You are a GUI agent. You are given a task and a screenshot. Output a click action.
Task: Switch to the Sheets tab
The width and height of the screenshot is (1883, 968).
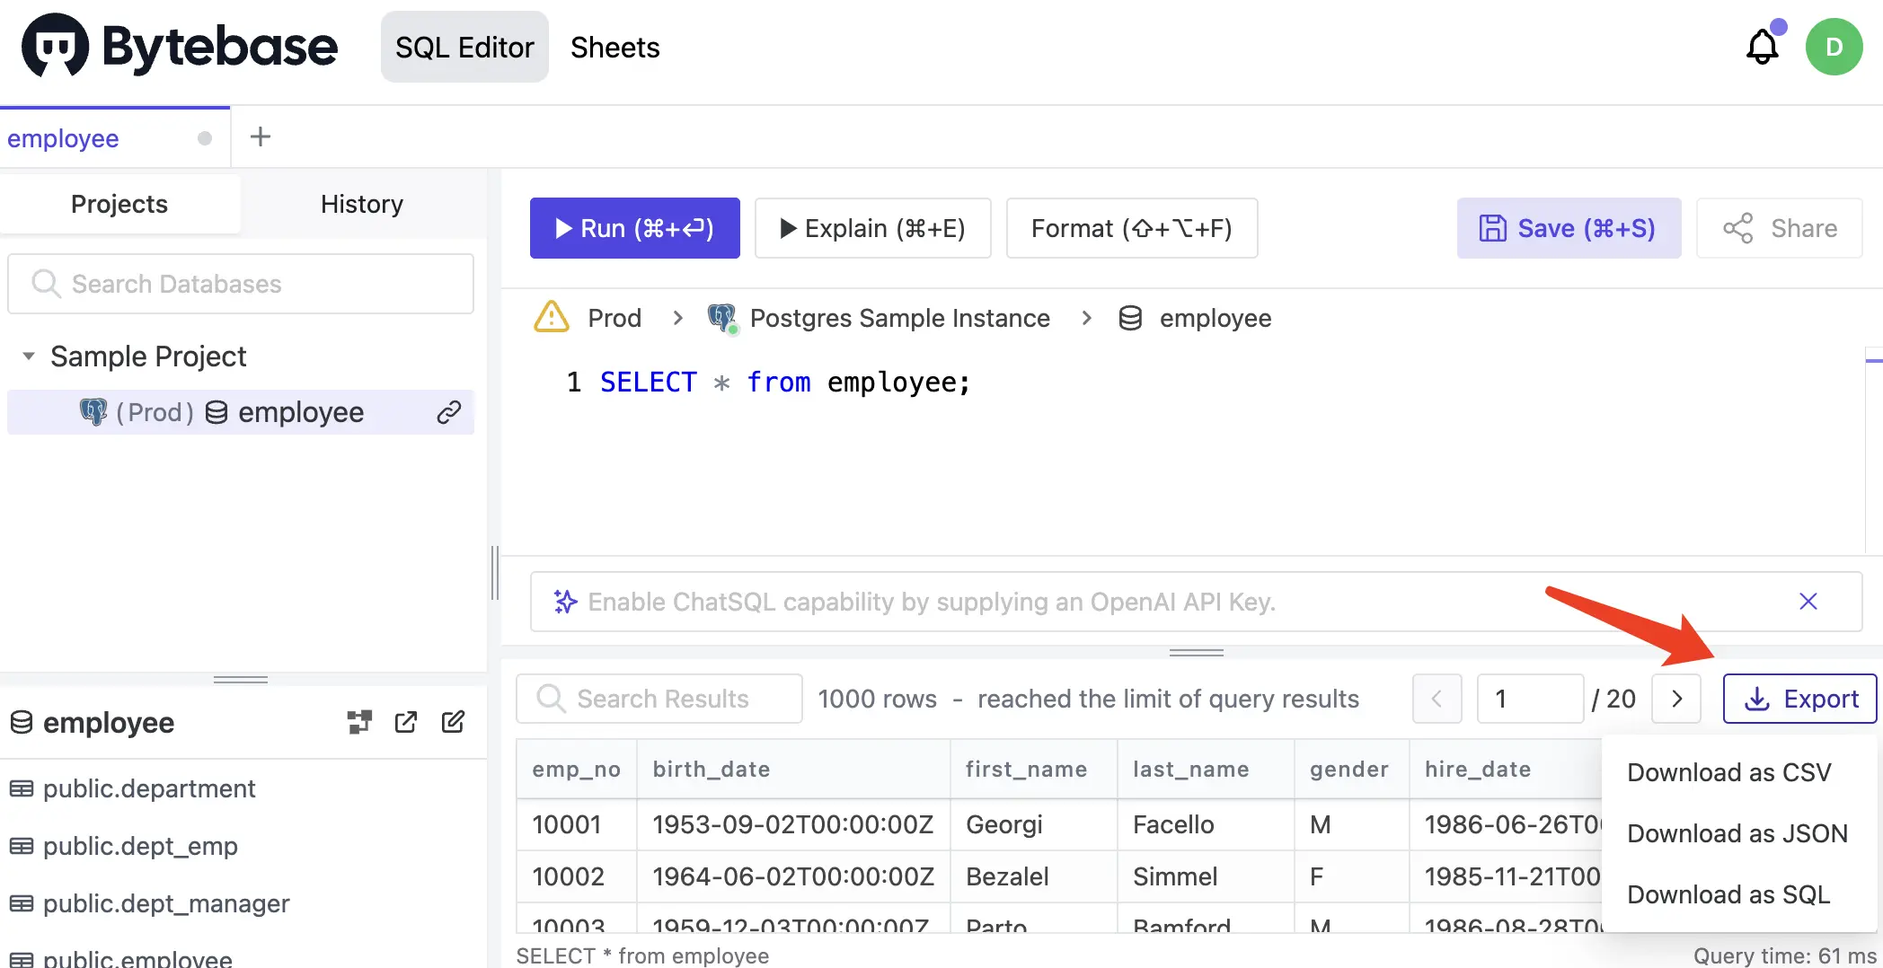615,47
